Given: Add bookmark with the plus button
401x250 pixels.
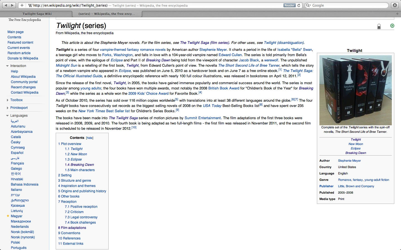Looking at the screenshot, I should pos(22,5).
